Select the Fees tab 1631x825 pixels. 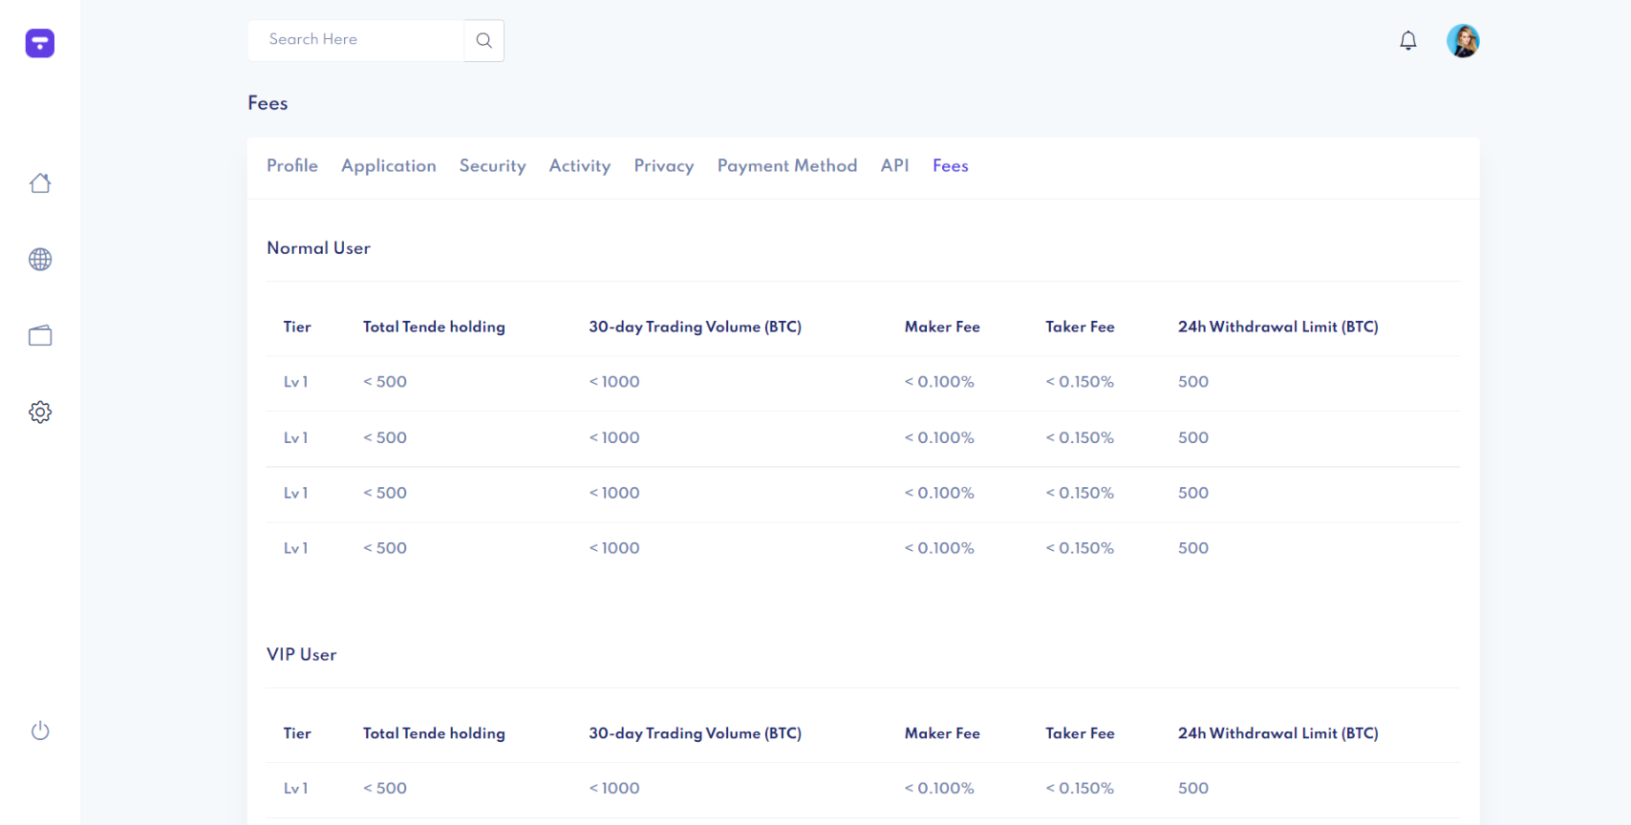(950, 166)
